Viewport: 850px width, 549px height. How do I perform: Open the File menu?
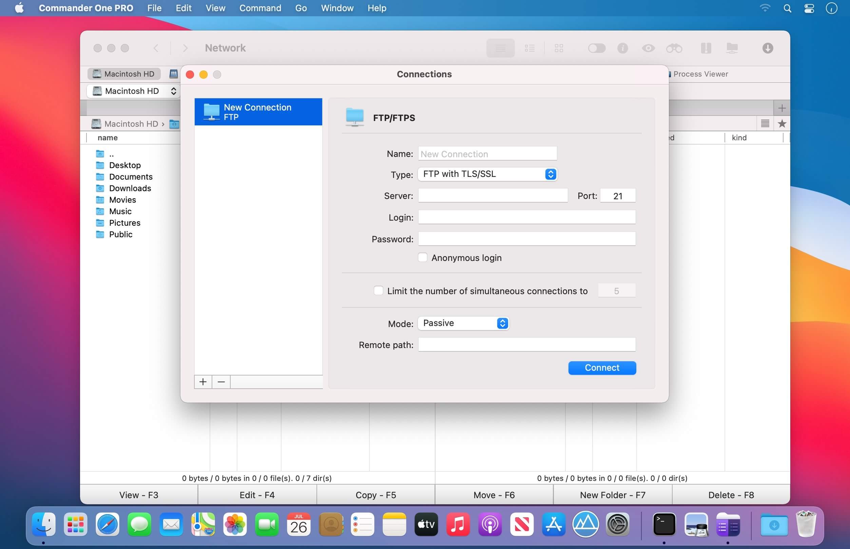(154, 8)
